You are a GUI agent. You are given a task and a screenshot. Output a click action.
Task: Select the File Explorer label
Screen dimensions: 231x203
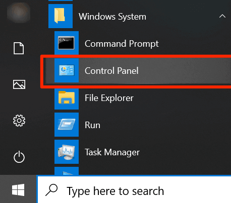(x=109, y=98)
